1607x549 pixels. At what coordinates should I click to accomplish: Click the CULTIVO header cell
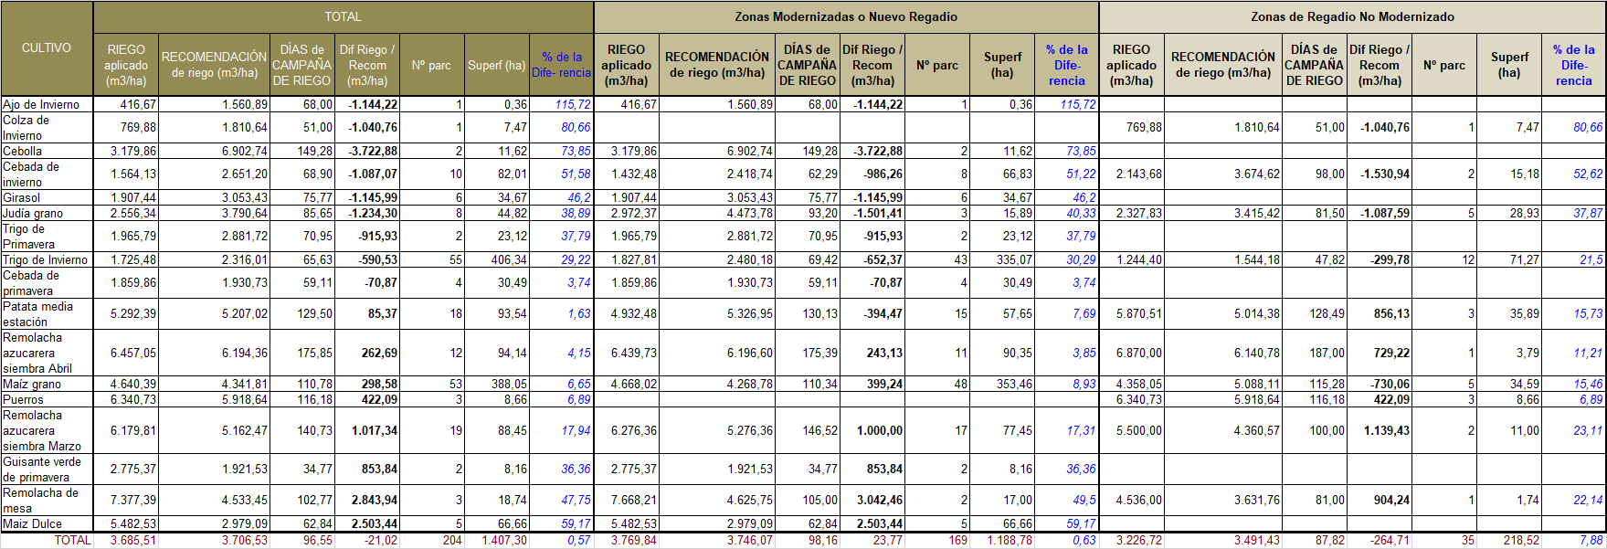point(47,48)
